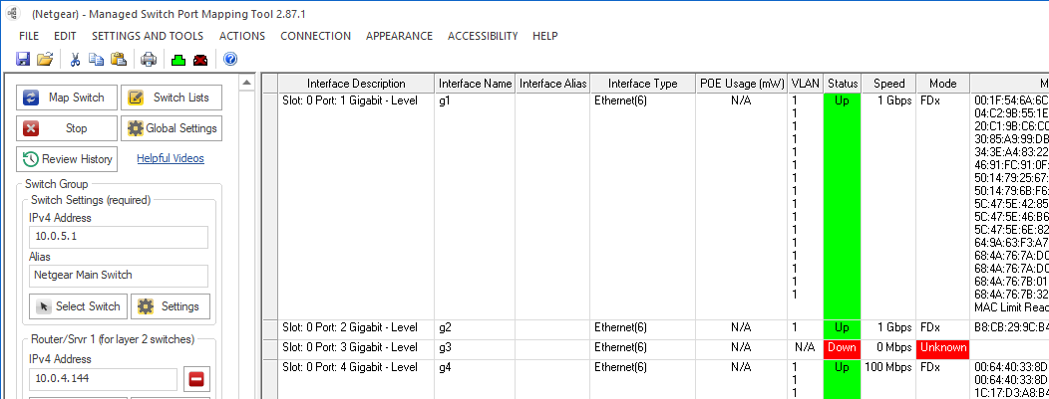The width and height of the screenshot is (1049, 399).
Task: Open the APPEARANCE menu
Action: click(400, 36)
